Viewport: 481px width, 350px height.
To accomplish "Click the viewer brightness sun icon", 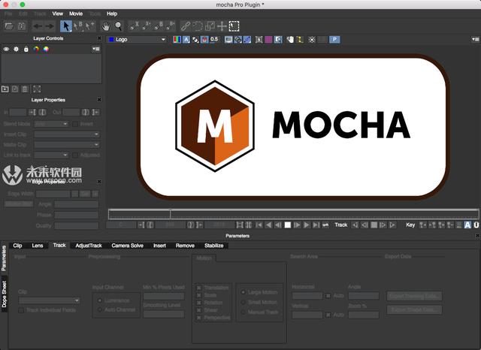I will pyautogui.click(x=312, y=40).
